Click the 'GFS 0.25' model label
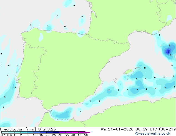Viewport: 176px width, 136px height. pyautogui.click(x=47, y=129)
